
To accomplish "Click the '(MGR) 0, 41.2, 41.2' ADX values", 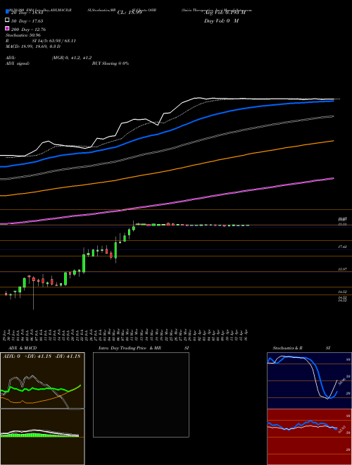I will coord(72,58).
